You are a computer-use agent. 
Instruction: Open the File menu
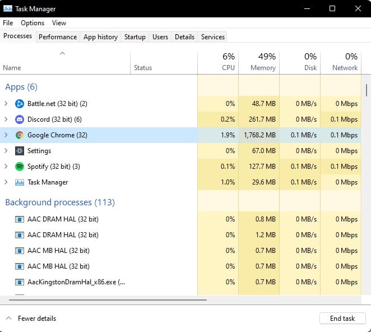click(8, 23)
